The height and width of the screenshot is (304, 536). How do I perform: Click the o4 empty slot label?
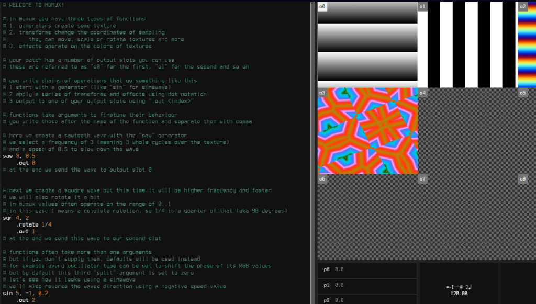pyautogui.click(x=423, y=93)
